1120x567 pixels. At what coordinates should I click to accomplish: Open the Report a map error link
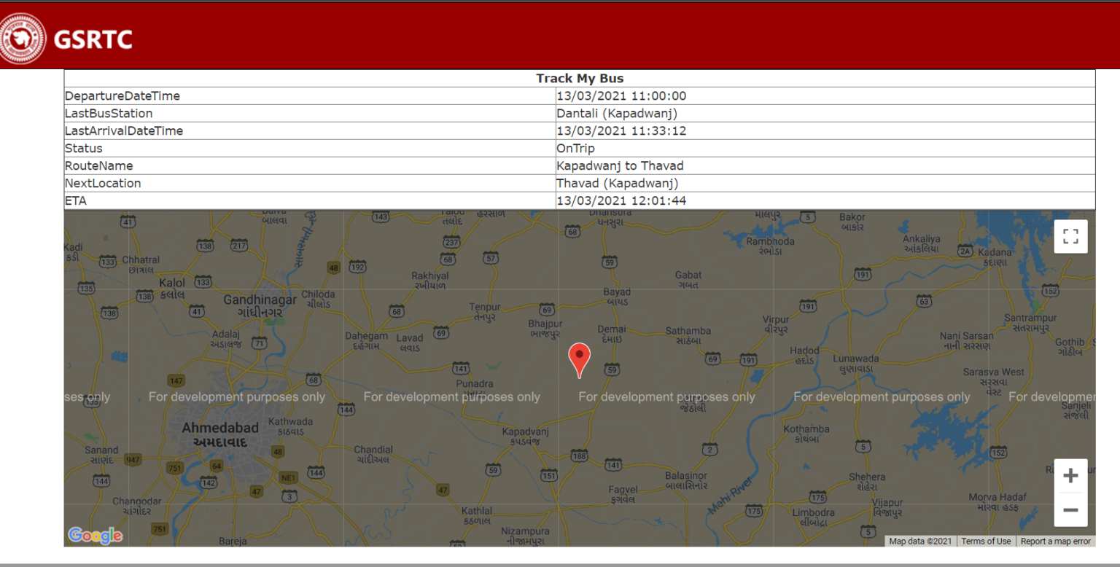point(1055,541)
